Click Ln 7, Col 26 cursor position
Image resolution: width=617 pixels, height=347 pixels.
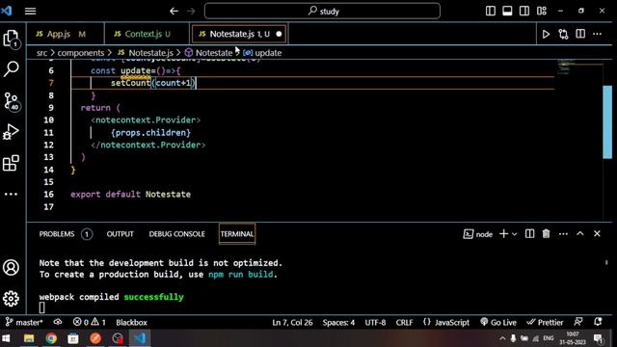[292, 322]
